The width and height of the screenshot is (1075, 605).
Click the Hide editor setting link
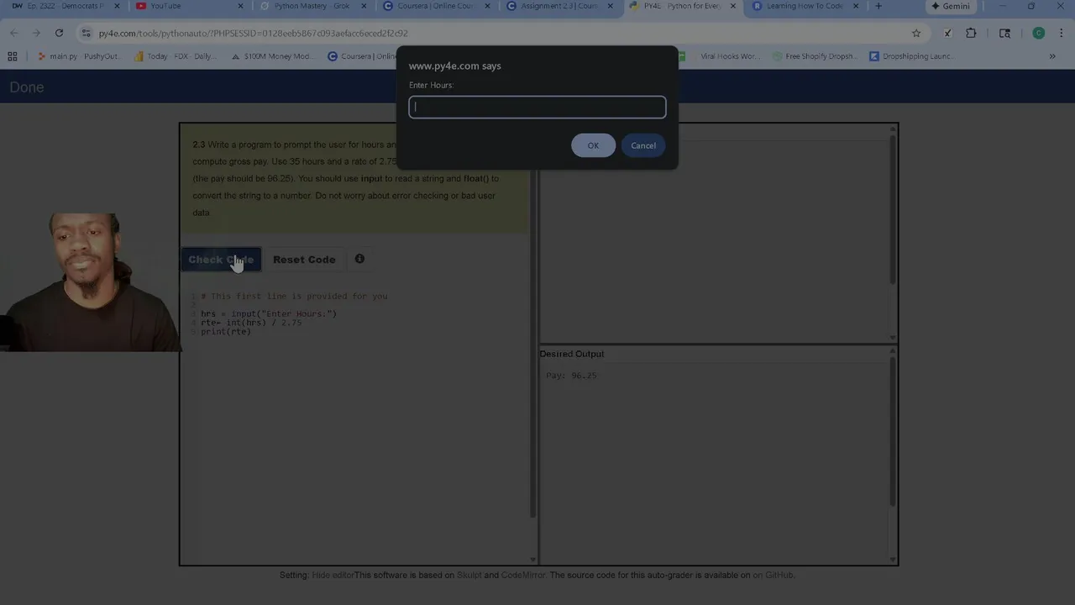tap(333, 575)
